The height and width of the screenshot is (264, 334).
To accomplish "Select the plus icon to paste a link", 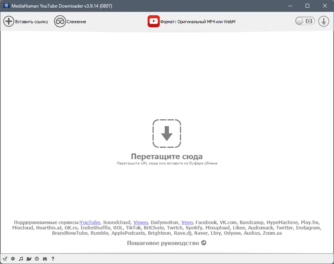I will [8, 21].
